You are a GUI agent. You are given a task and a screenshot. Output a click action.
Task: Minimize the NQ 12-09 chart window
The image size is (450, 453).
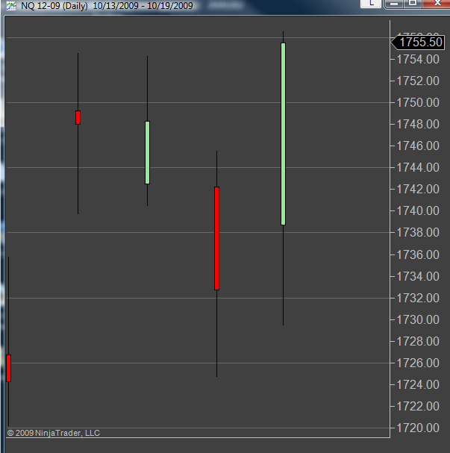pos(394,4)
